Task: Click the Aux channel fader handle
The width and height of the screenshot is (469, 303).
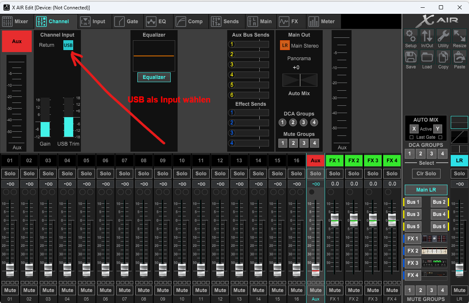Action: click(x=316, y=269)
